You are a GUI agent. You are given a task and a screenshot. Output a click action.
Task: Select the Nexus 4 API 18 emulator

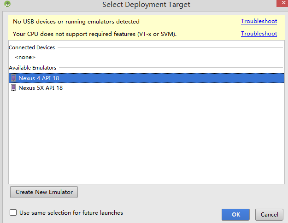[x=147, y=78]
